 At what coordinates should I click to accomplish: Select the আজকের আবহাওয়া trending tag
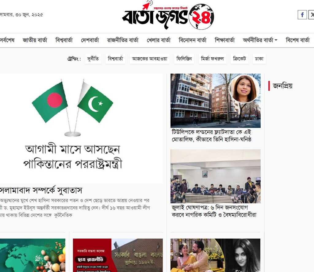[150, 59]
